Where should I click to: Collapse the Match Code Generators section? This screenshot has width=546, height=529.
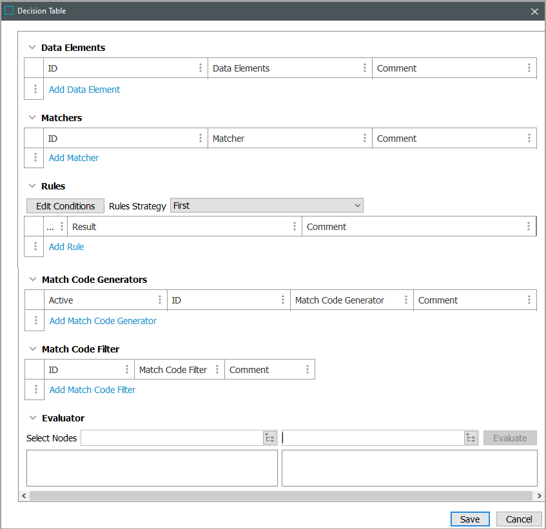(32, 280)
